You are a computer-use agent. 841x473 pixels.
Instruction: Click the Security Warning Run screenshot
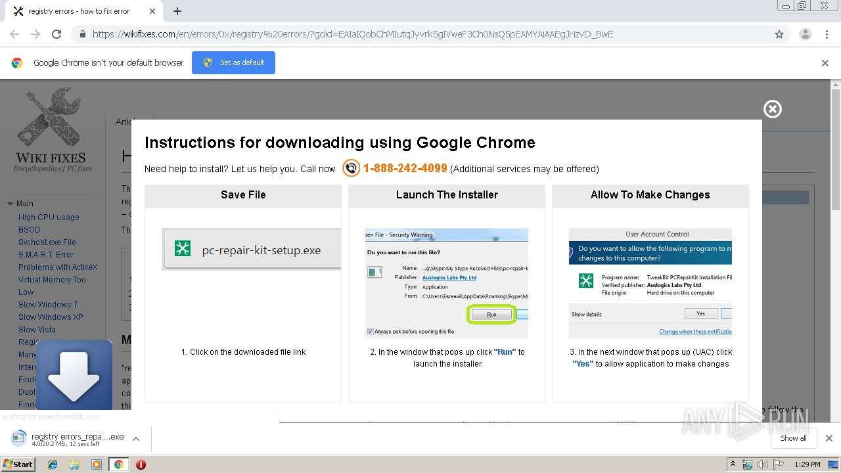pyautogui.click(x=447, y=283)
